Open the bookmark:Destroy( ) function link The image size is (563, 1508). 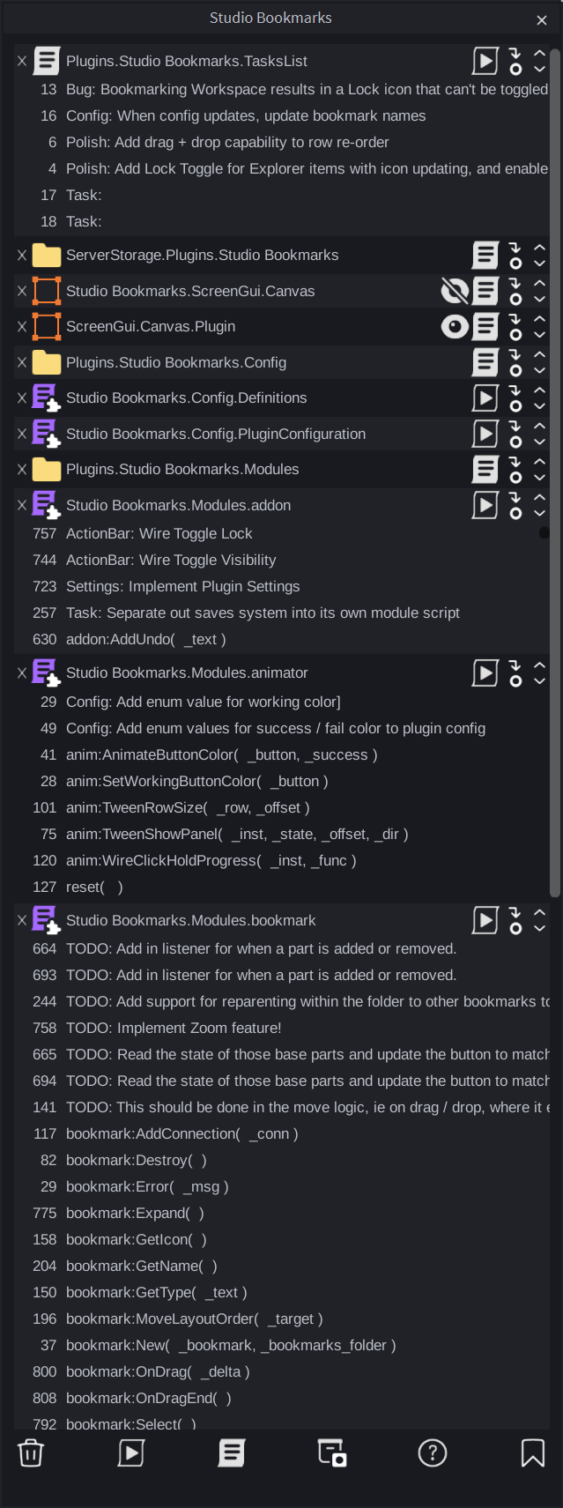pos(137,1160)
